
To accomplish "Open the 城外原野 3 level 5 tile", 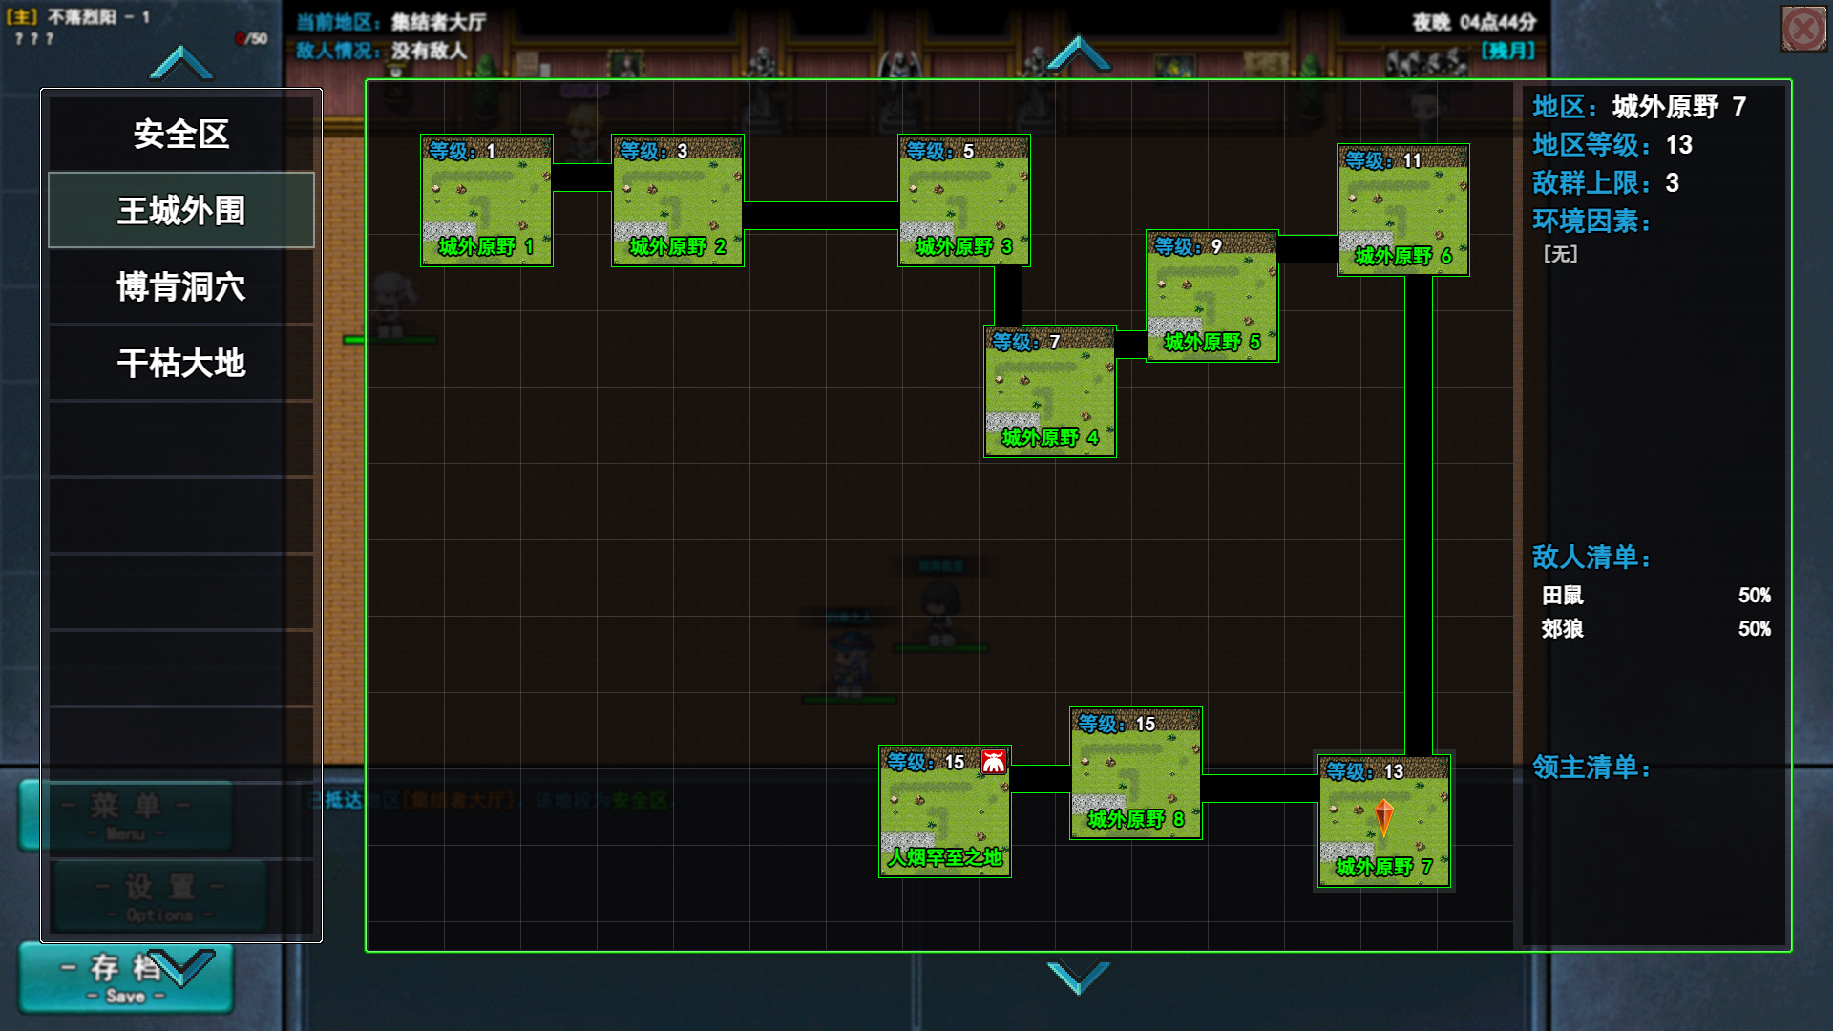I will pos(964,200).
